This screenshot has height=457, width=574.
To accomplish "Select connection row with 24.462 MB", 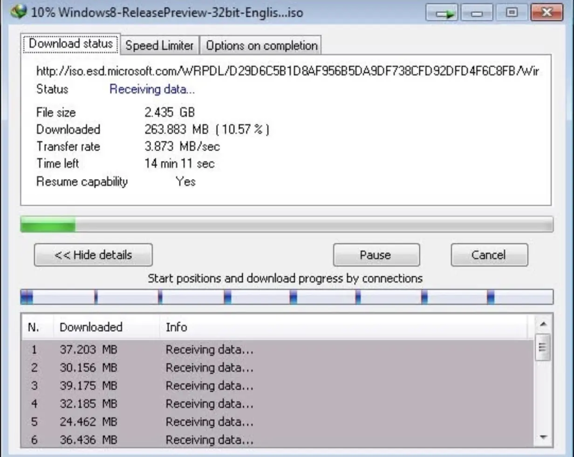I will (278, 422).
